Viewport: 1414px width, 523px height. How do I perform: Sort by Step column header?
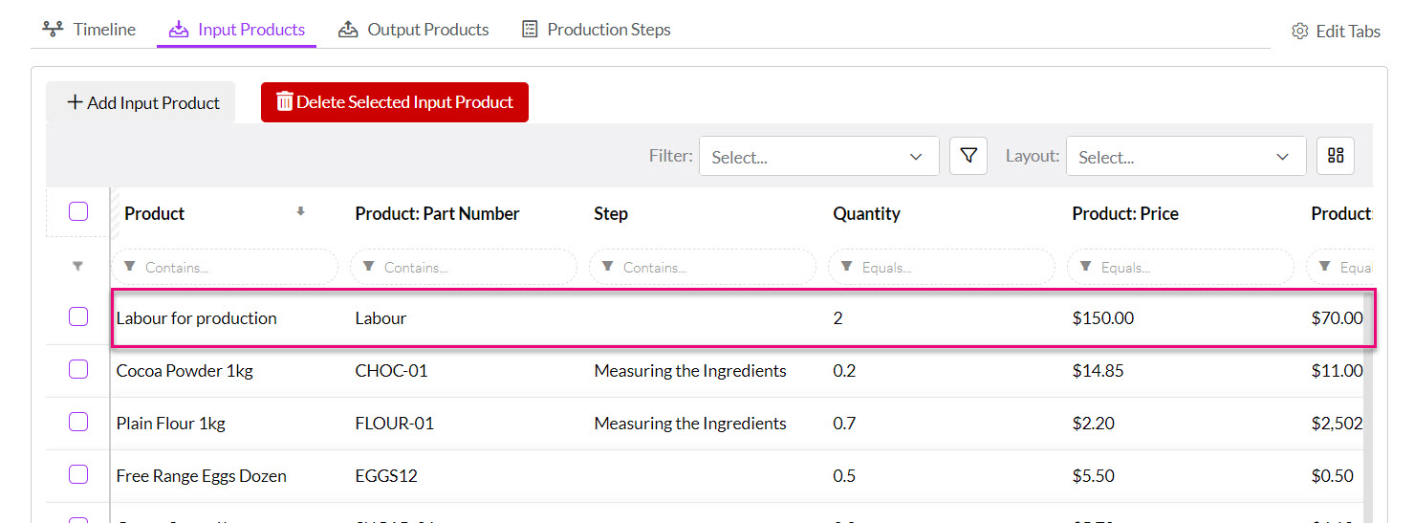coord(611,213)
